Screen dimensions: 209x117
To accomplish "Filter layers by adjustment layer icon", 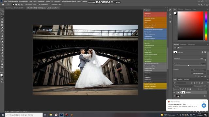I will [x=194, y=83].
